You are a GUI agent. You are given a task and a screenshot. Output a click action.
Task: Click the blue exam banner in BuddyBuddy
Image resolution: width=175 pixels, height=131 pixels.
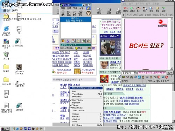[76, 19]
